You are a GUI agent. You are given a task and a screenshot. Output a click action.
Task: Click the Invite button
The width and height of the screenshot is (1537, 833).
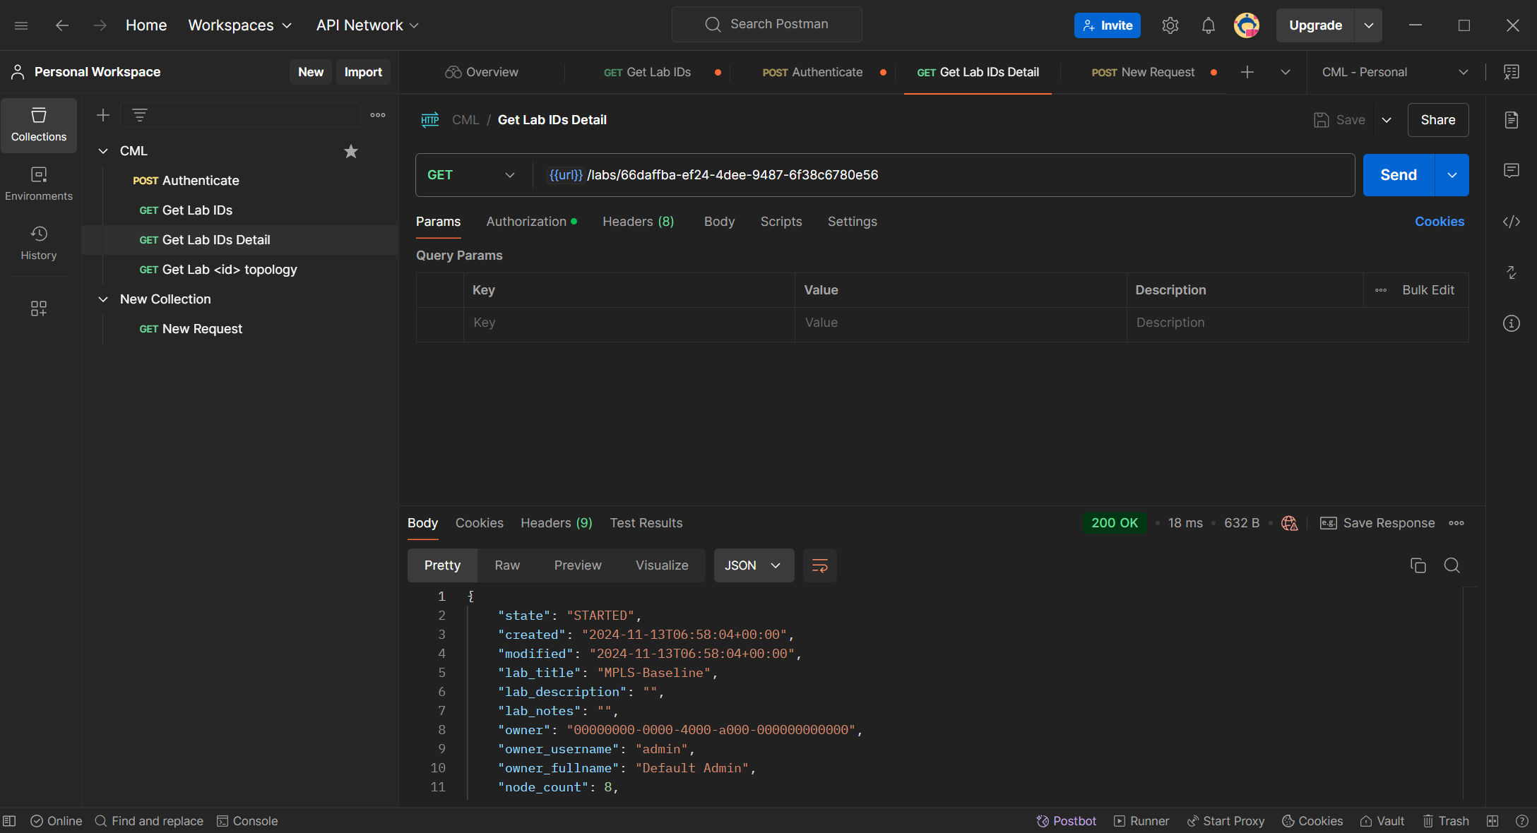[x=1108, y=25]
